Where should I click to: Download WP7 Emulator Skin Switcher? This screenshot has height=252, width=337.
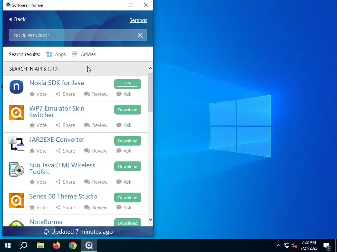tap(128, 110)
